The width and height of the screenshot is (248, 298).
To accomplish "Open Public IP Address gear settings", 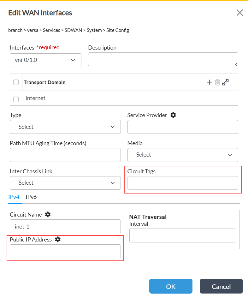I will coord(58,240).
